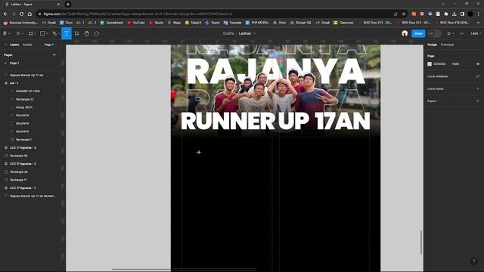Open the Spreadsheet bookmark
This screenshot has width=484, height=272.
pyautogui.click(x=112, y=23)
